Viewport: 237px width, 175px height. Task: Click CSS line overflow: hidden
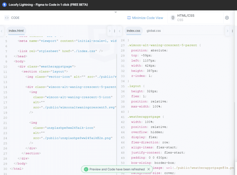148,132
